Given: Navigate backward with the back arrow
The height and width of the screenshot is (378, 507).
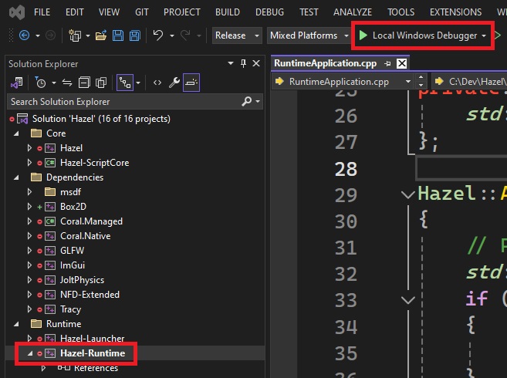Looking at the screenshot, I should [25, 35].
